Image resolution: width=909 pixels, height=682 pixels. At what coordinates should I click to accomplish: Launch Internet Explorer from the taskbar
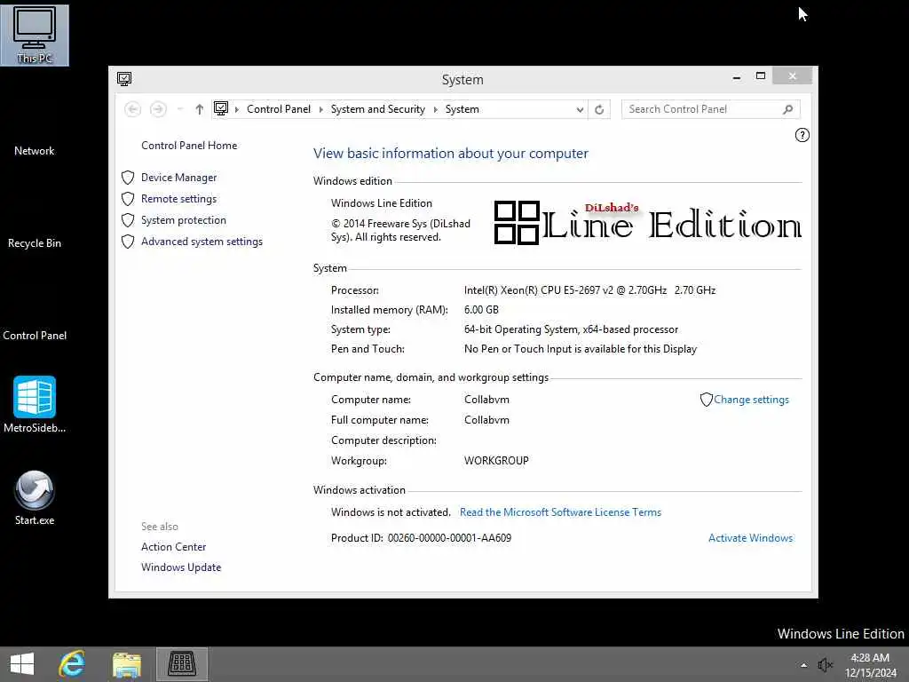pos(73,664)
